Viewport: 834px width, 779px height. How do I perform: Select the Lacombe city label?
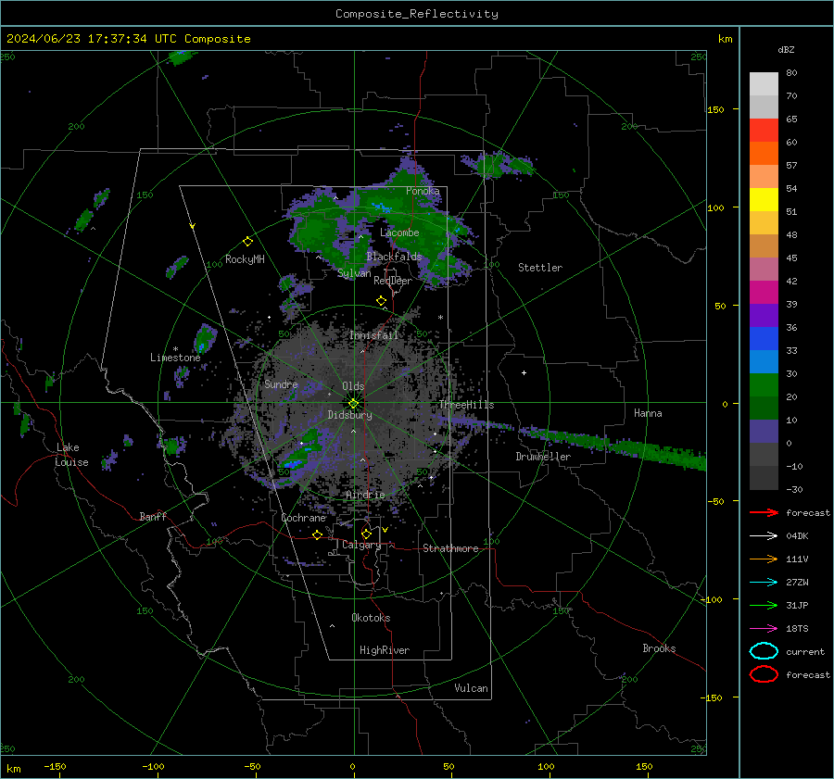pyautogui.click(x=399, y=232)
